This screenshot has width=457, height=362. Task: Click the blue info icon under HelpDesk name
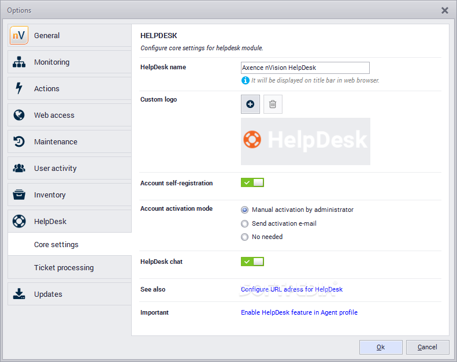pos(246,80)
